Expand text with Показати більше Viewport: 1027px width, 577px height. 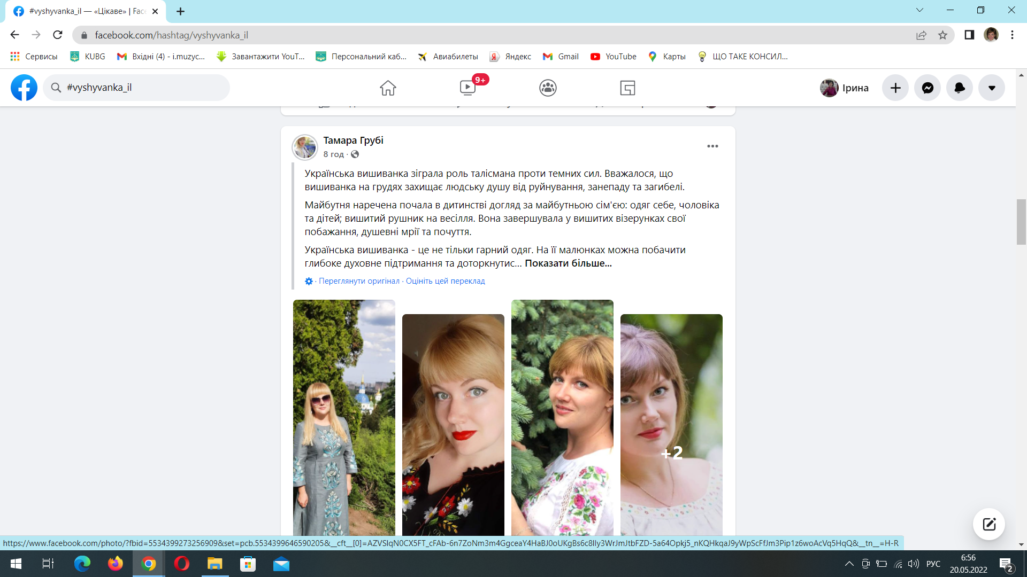click(x=568, y=263)
